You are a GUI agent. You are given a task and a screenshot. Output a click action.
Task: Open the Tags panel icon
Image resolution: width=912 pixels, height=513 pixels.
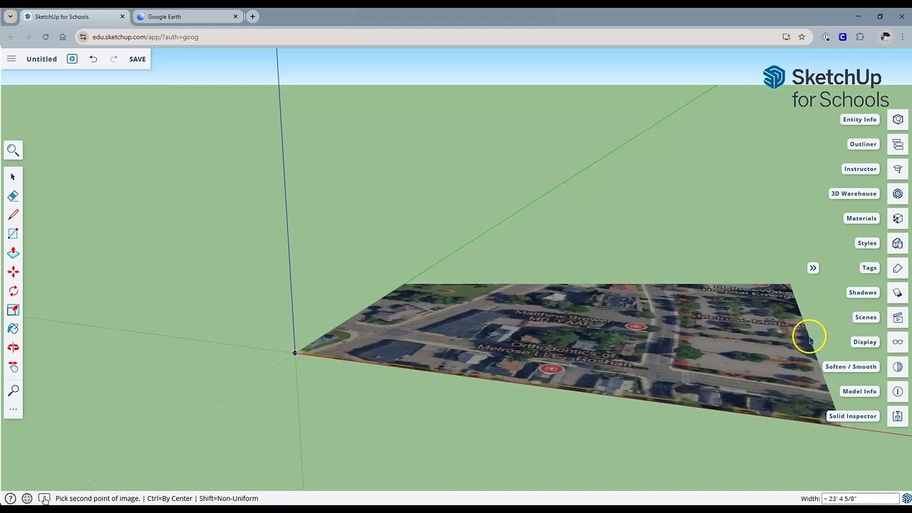click(898, 268)
